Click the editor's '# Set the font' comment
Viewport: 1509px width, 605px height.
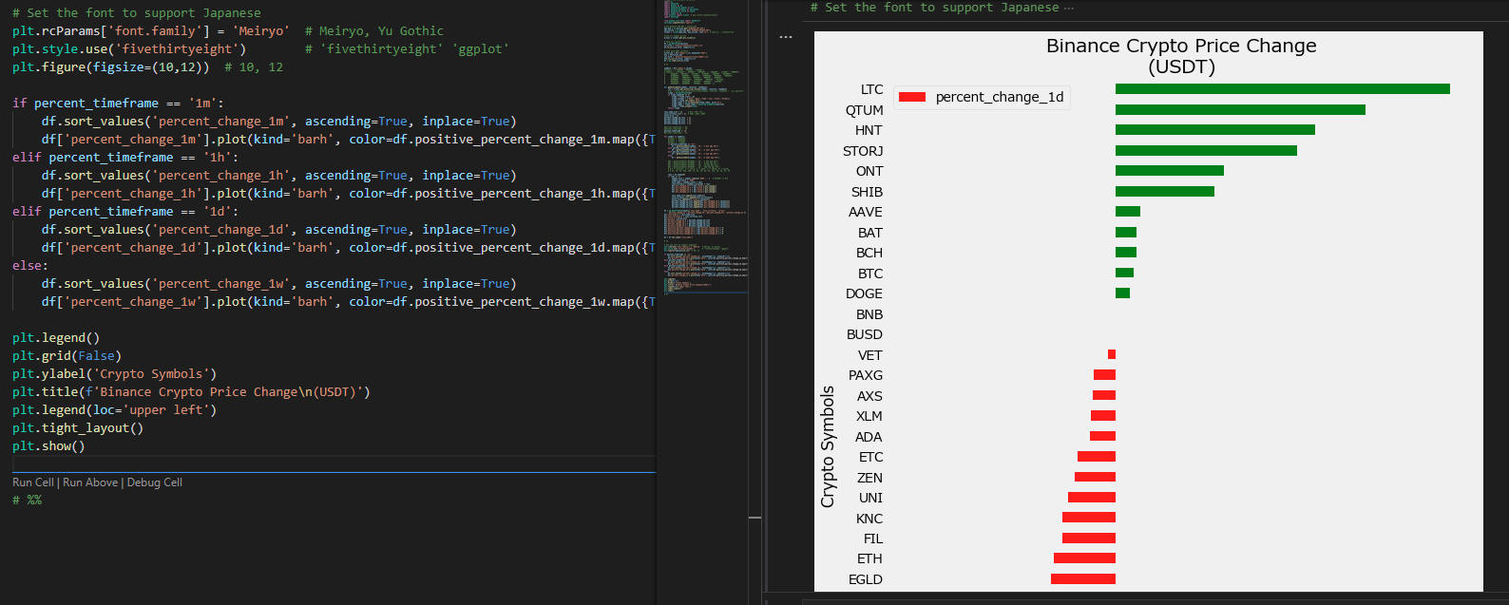point(137,13)
